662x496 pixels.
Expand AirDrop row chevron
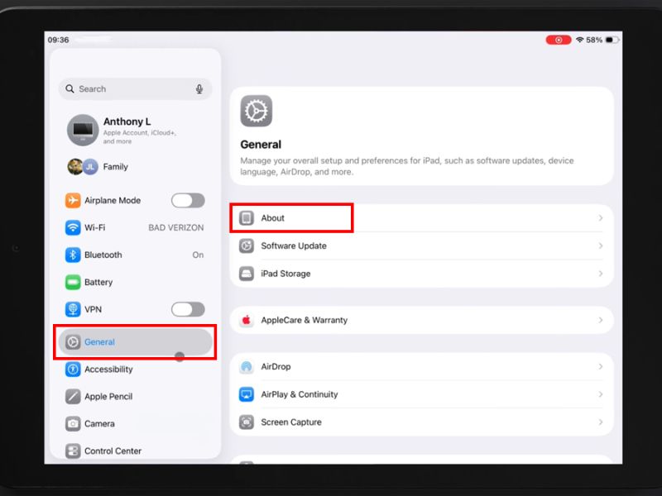(601, 366)
